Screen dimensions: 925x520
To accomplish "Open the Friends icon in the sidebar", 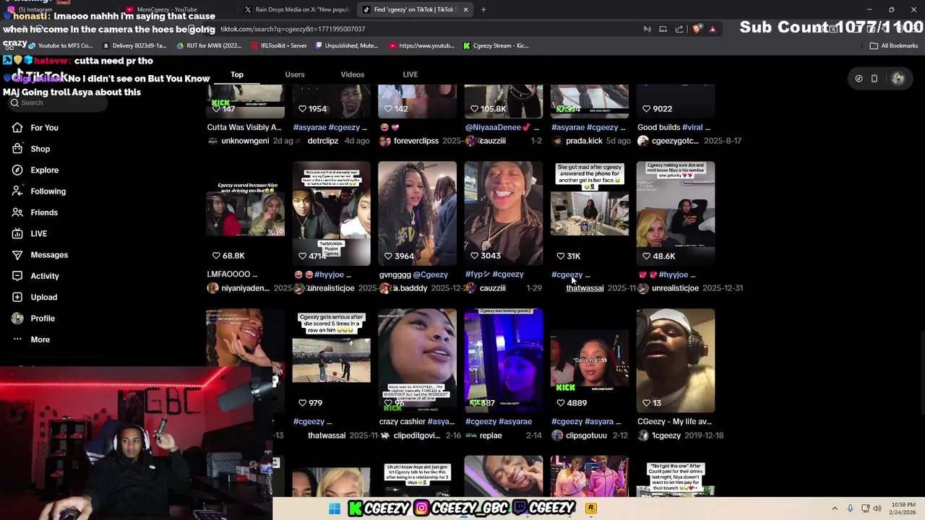I will click(17, 212).
